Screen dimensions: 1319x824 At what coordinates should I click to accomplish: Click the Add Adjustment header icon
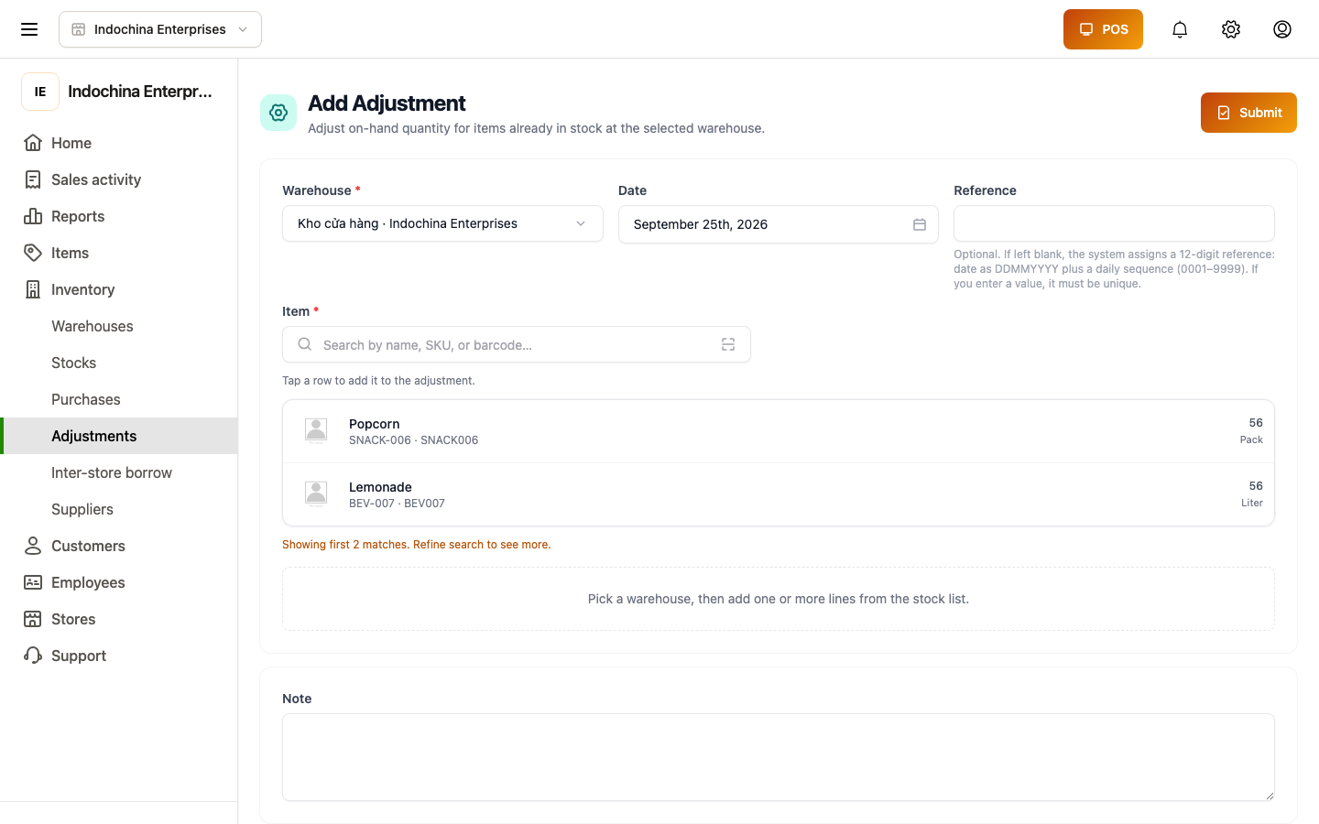[x=278, y=113]
